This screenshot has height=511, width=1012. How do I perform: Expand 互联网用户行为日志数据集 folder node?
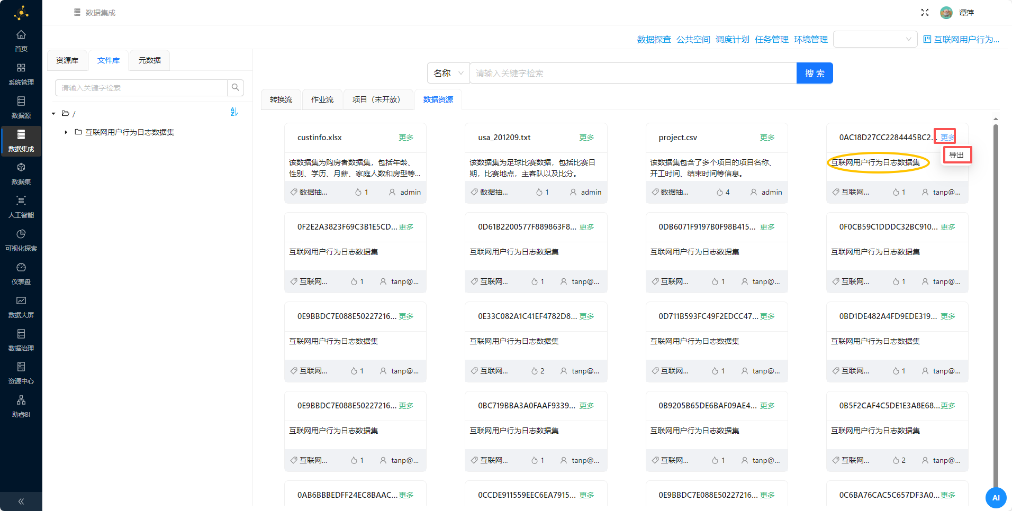click(x=66, y=132)
